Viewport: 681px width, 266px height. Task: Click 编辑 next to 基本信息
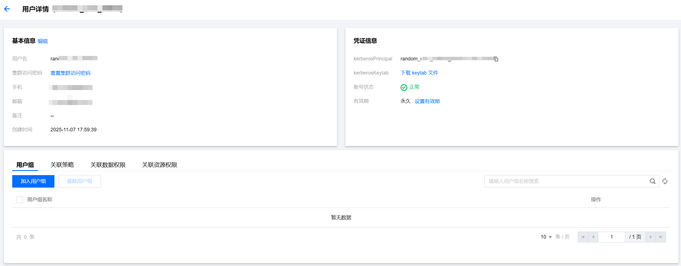point(42,41)
